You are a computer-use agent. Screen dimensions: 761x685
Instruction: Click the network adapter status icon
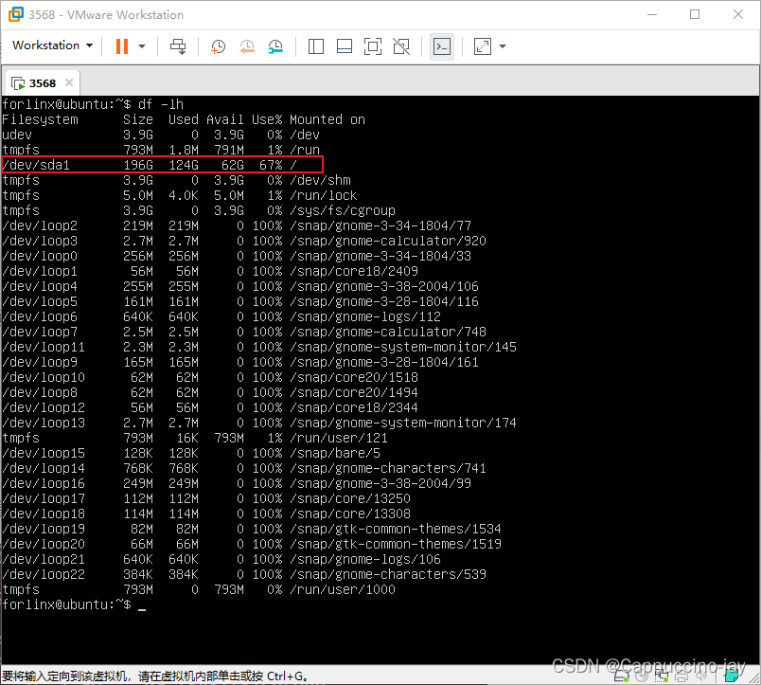click(662, 676)
